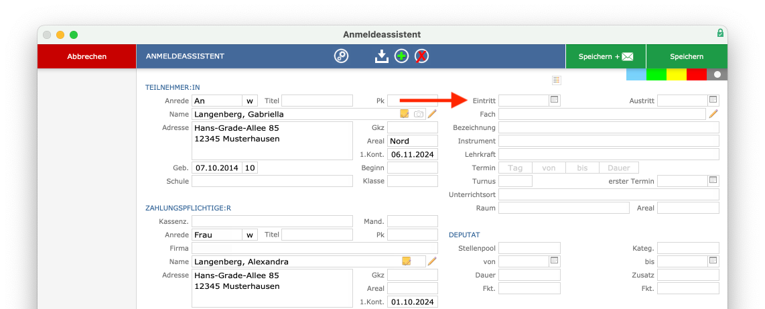Click the Lehrkraft field
The height and width of the screenshot is (309, 765).
[609, 154]
